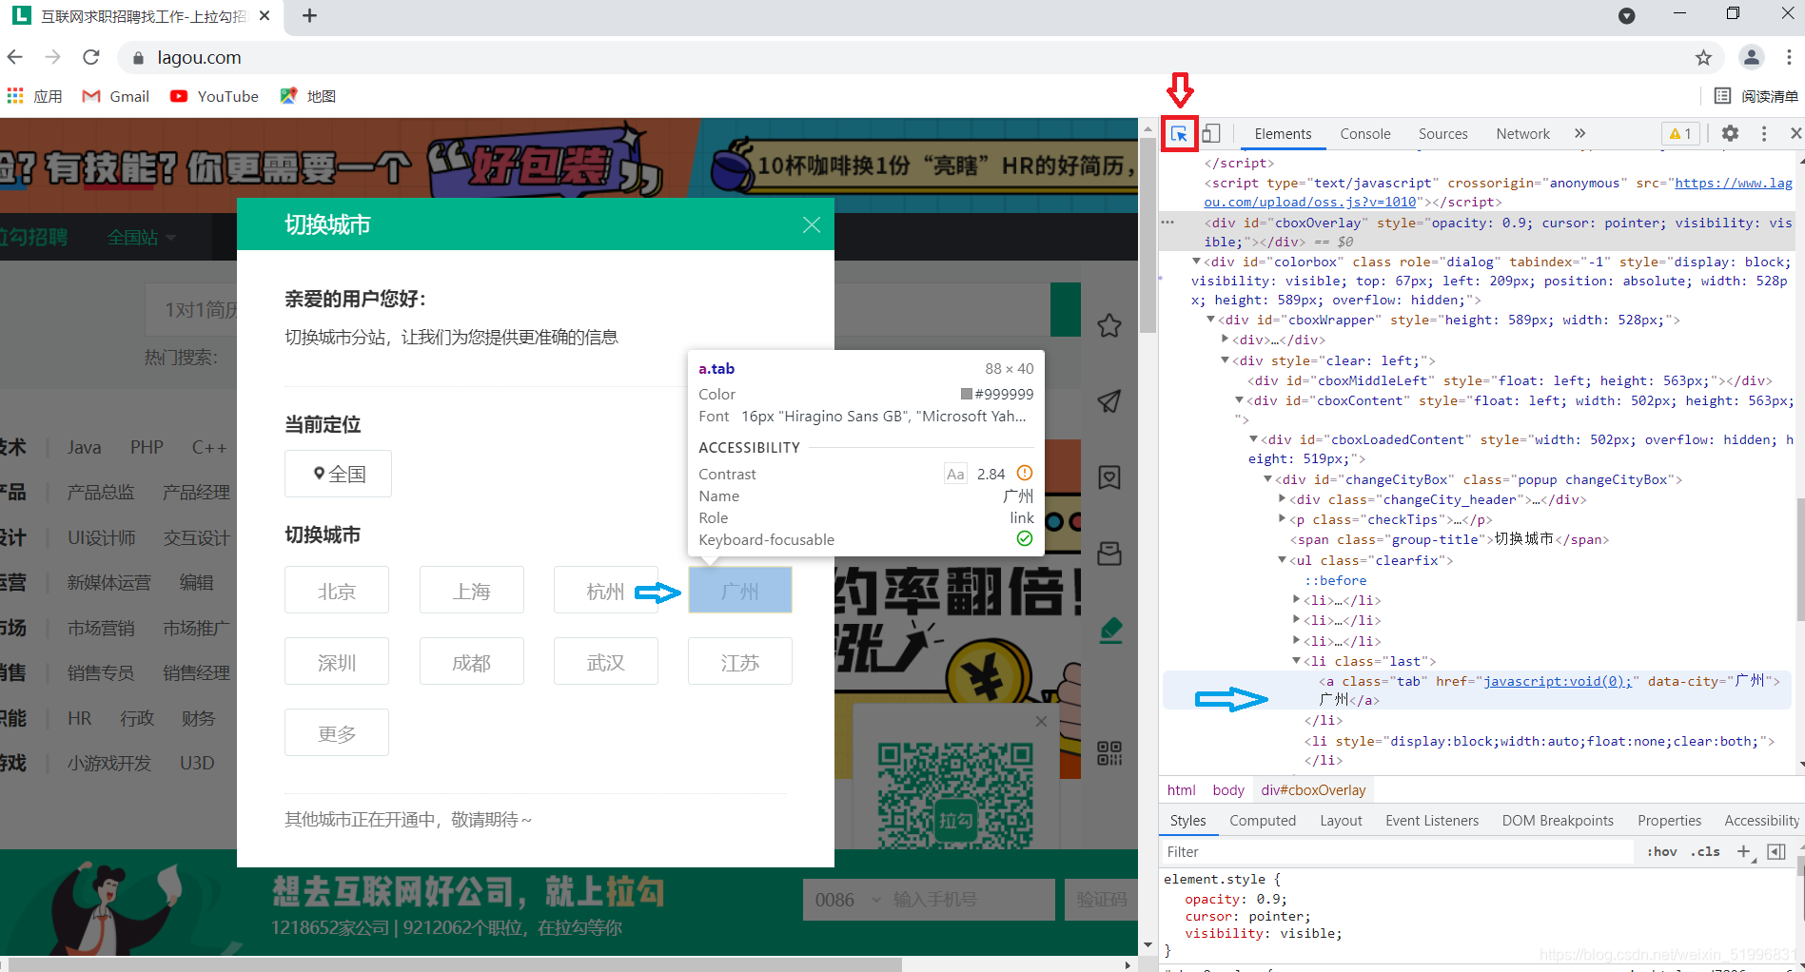Select the Elements tab
The image size is (1805, 972).
pos(1283,134)
